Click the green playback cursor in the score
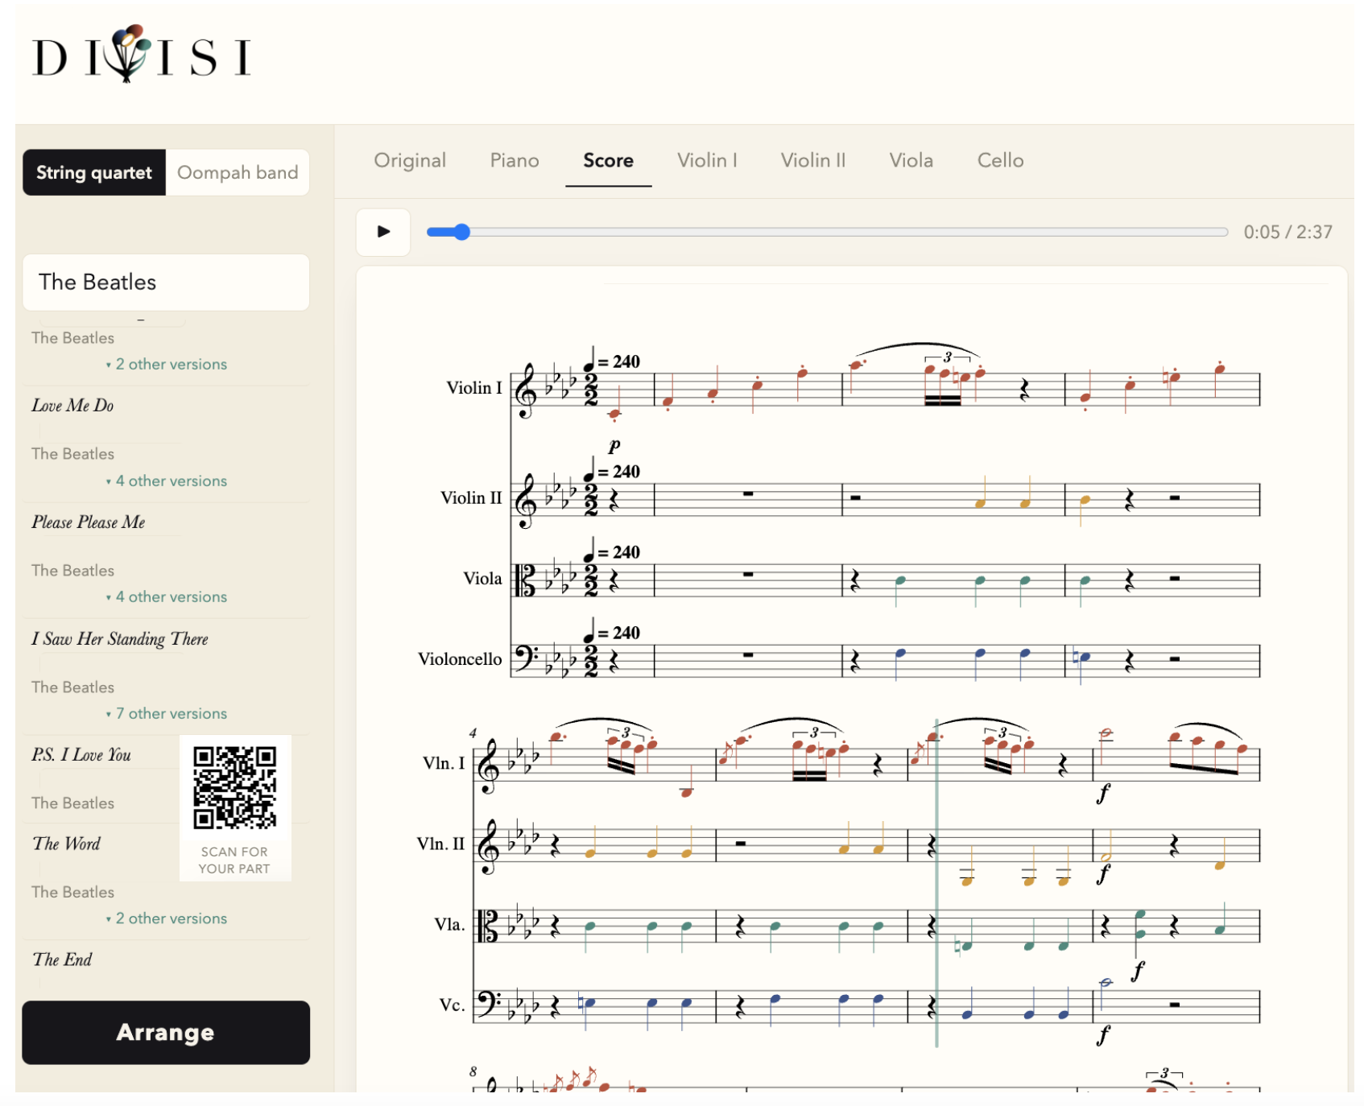The height and width of the screenshot is (1106, 1364). click(x=936, y=882)
